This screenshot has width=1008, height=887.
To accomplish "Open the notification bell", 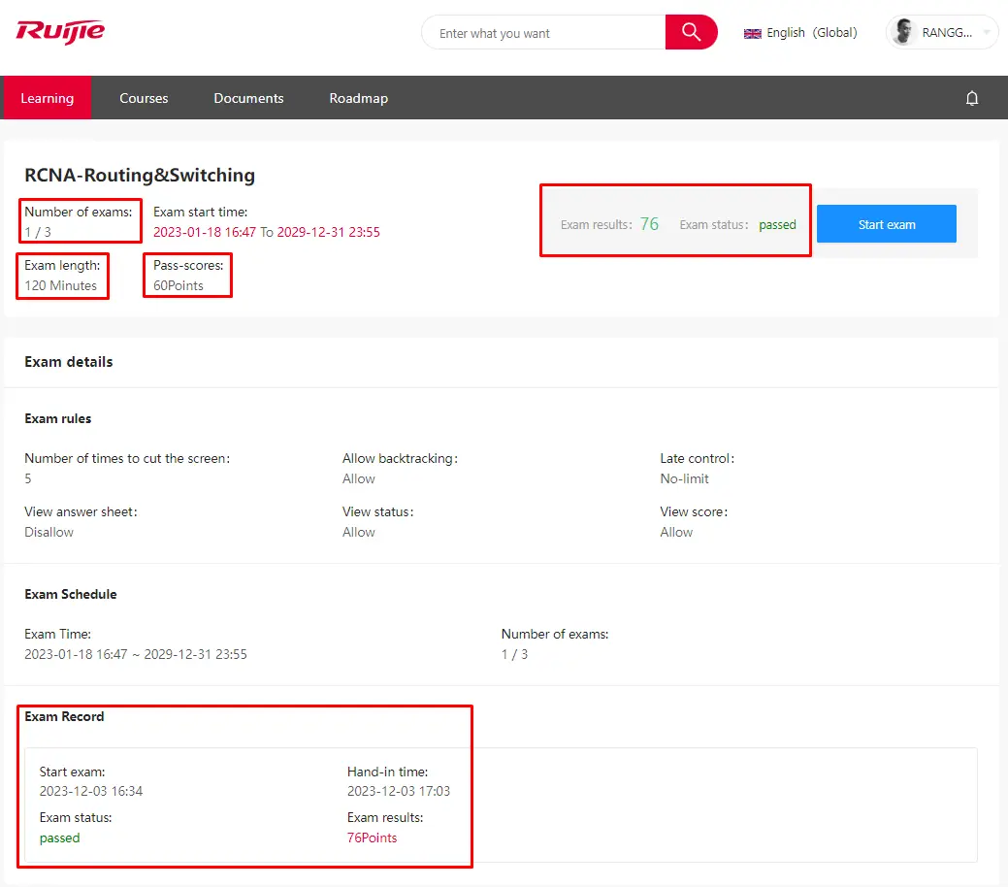I will pyautogui.click(x=972, y=98).
